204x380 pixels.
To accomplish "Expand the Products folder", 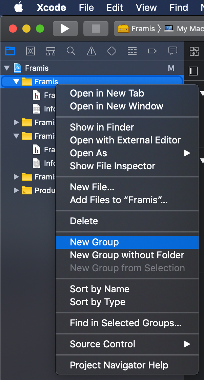I will [x=16, y=190].
